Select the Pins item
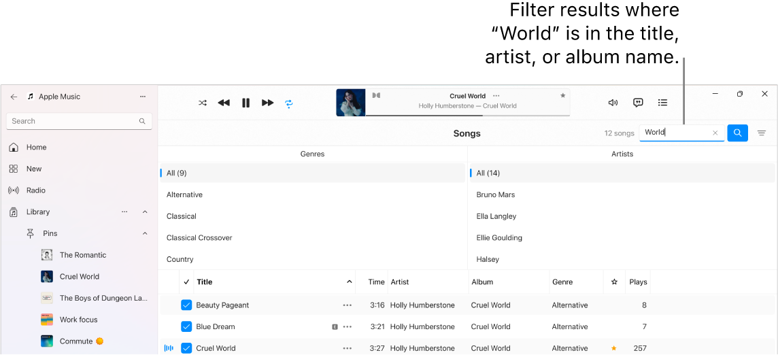Viewport: 778px width, 355px height. [50, 233]
